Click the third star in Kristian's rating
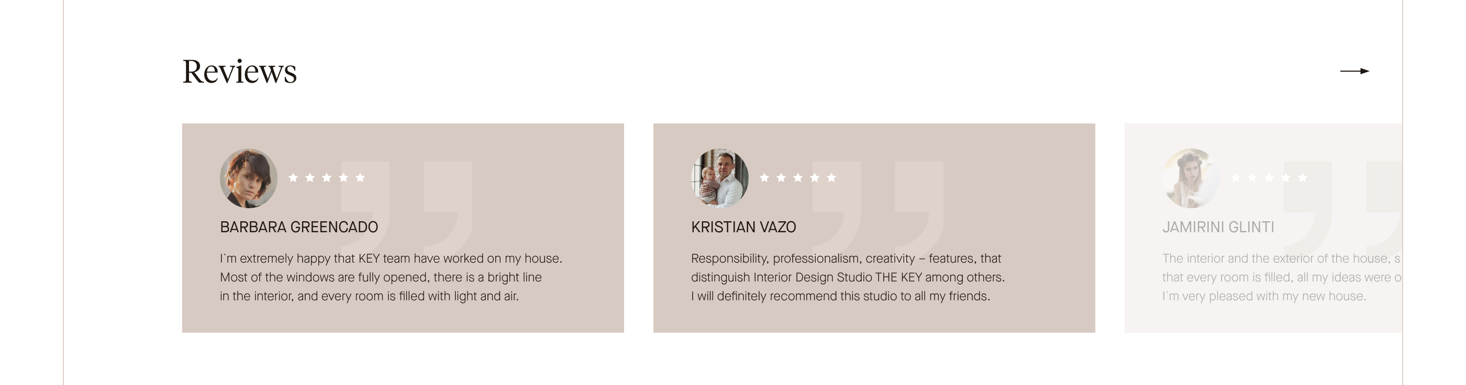 click(x=798, y=177)
